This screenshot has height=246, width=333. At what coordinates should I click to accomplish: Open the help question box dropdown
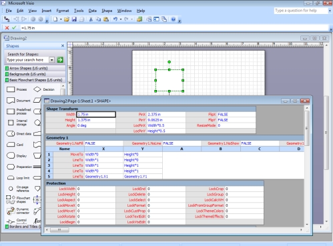tap(330, 11)
